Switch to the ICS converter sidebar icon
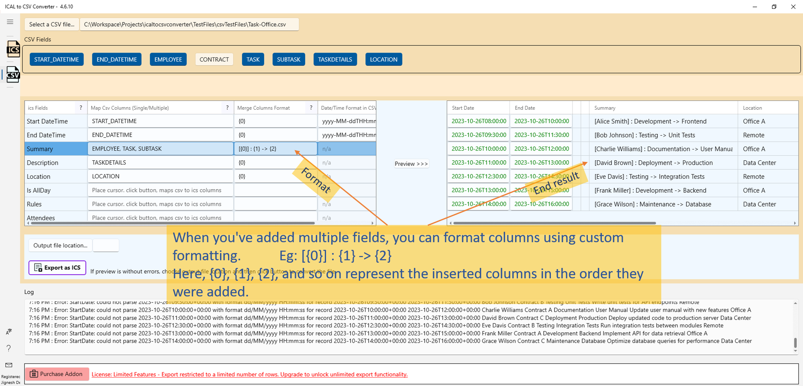The image size is (803, 386). [13, 49]
